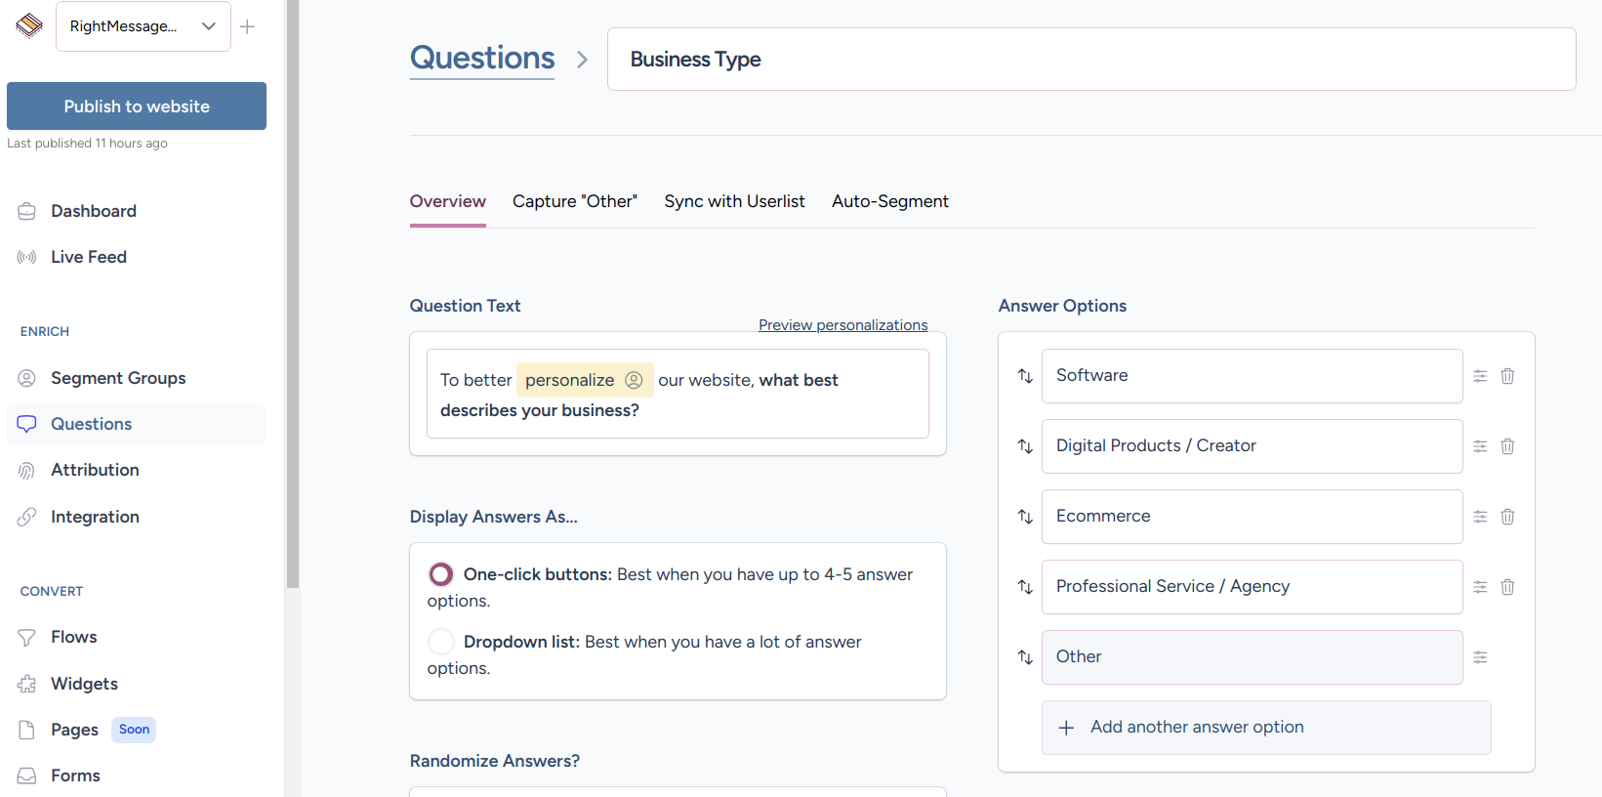This screenshot has width=1602, height=797.
Task: Open the Auto-Segment tab
Action: click(x=889, y=201)
